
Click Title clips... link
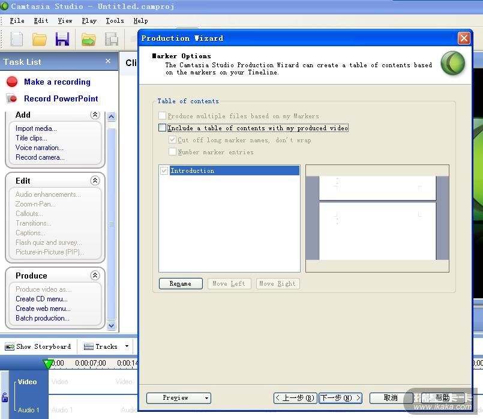tap(31, 138)
